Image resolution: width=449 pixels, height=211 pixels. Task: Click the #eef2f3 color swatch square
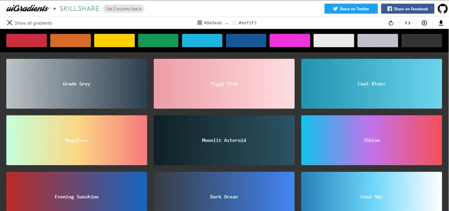pyautogui.click(x=234, y=23)
